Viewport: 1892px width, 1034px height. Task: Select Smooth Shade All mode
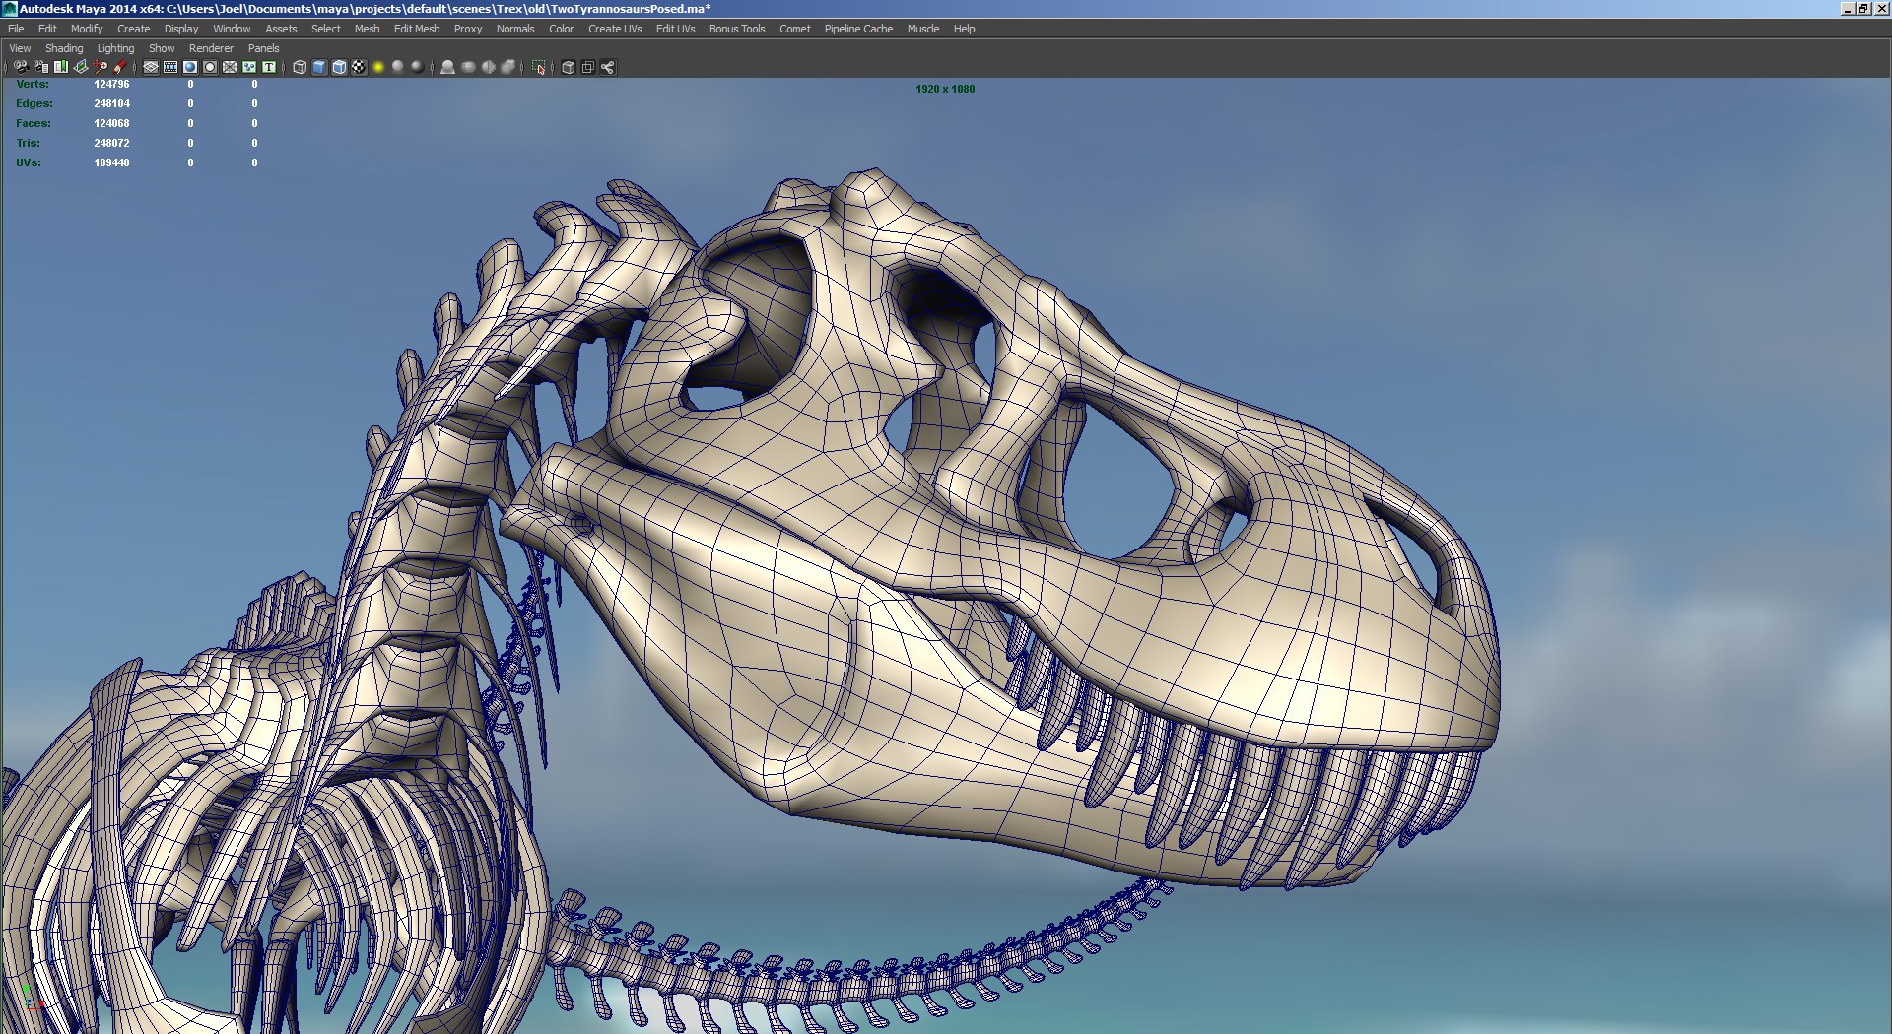[x=319, y=67]
